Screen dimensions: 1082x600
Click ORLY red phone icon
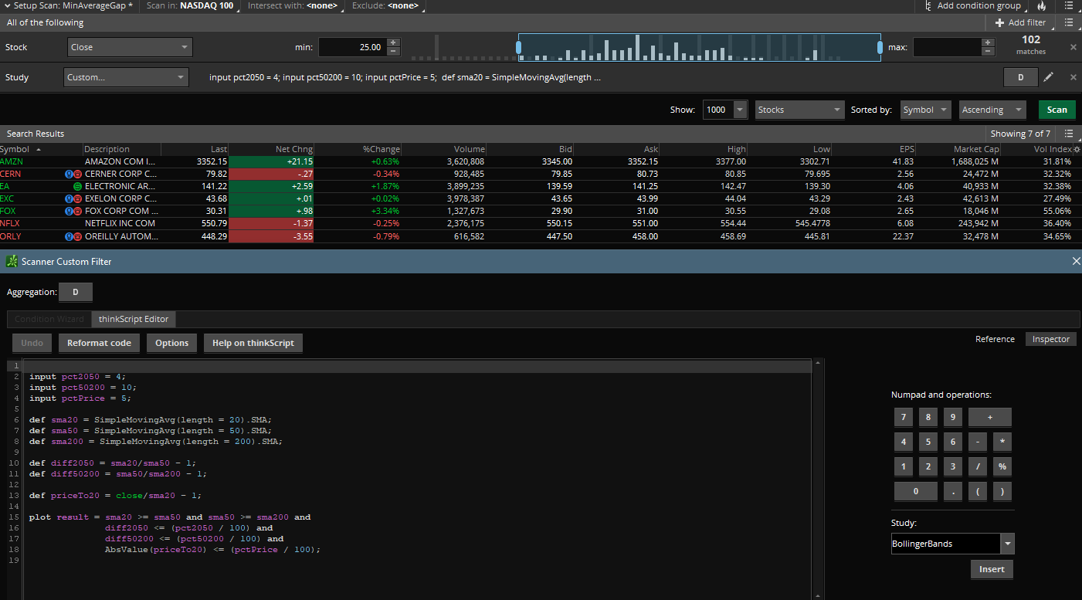(78, 236)
